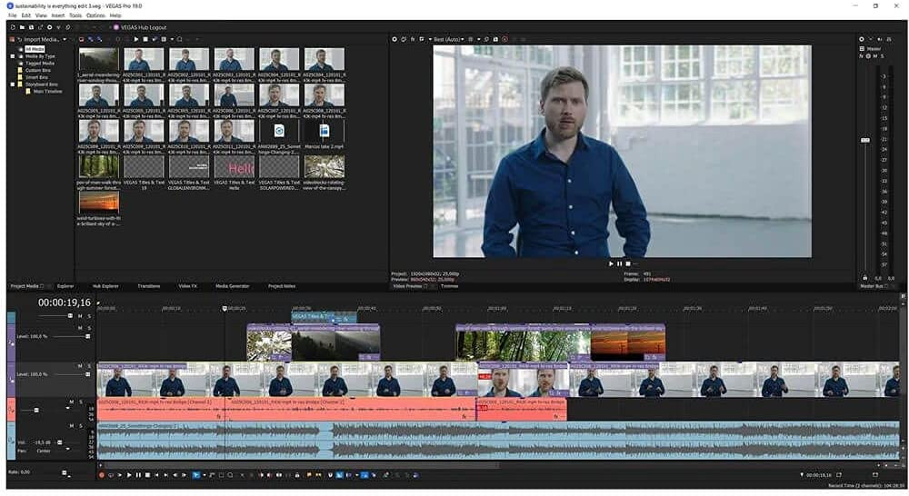Viewport: 909px width, 496px height.
Task: Select the wind turbines sunset thumbnail
Action: click(98, 203)
